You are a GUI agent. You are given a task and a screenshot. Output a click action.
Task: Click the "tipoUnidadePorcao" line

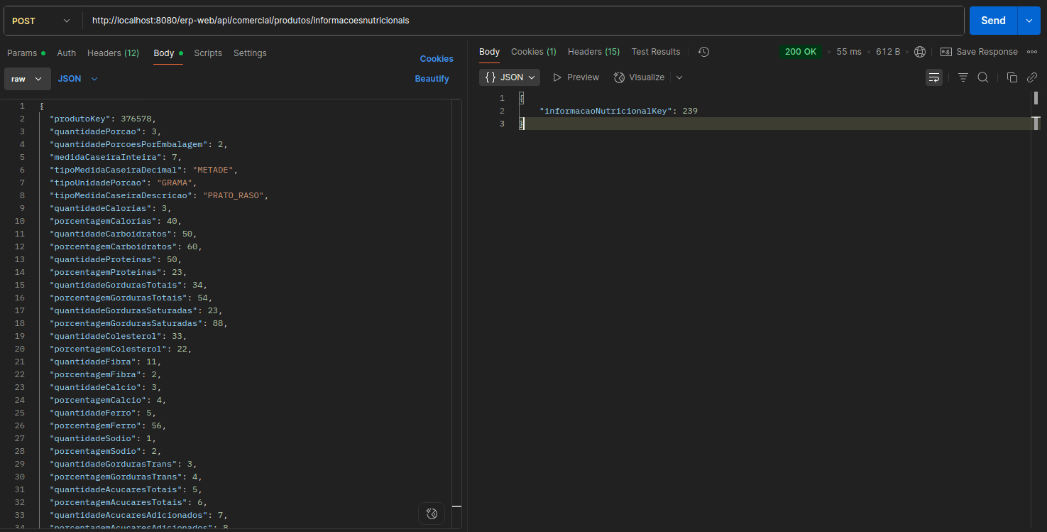[x=123, y=183]
